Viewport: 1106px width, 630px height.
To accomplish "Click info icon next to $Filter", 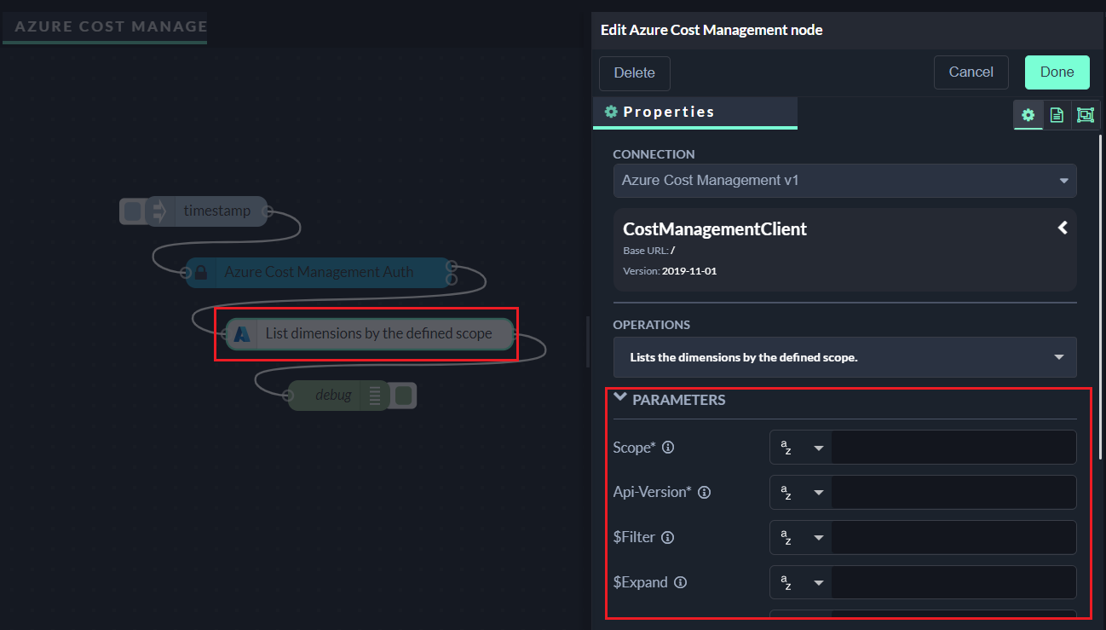I will (x=668, y=537).
